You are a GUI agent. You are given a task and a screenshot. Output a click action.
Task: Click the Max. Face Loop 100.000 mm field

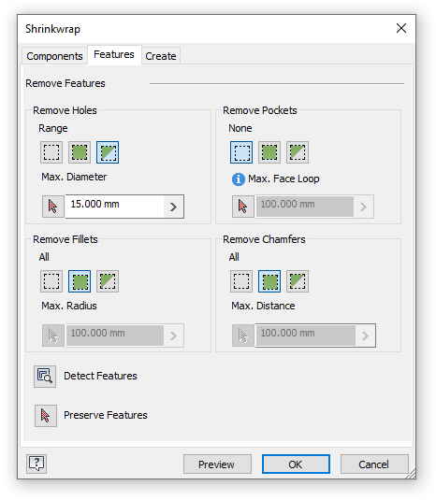pyautogui.click(x=305, y=207)
